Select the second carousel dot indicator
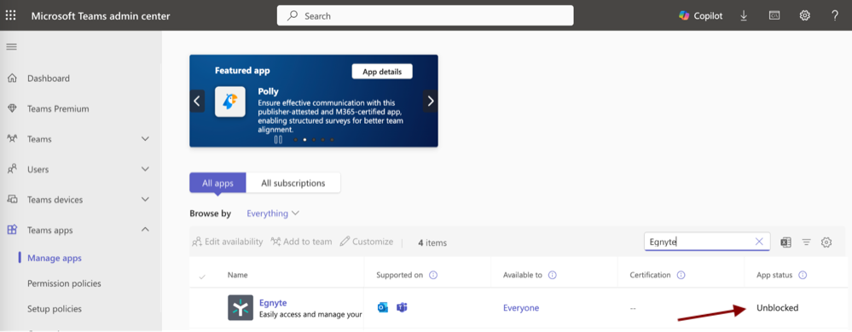Viewport: 852px width, 332px height. coord(304,140)
